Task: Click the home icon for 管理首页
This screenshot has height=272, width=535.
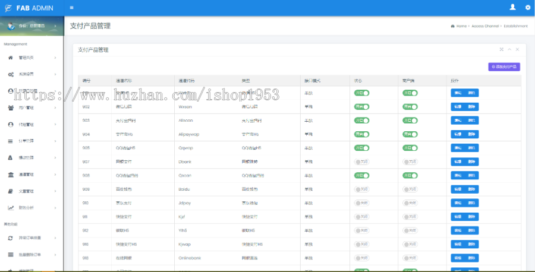Action: pos(11,58)
